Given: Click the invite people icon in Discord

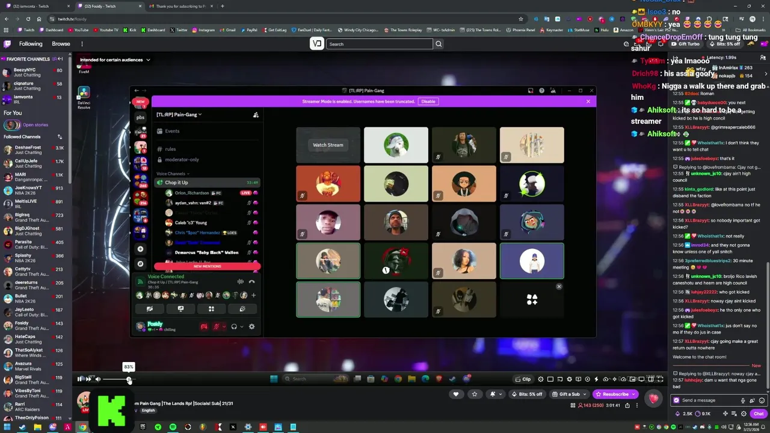Looking at the screenshot, I should pyautogui.click(x=256, y=114).
